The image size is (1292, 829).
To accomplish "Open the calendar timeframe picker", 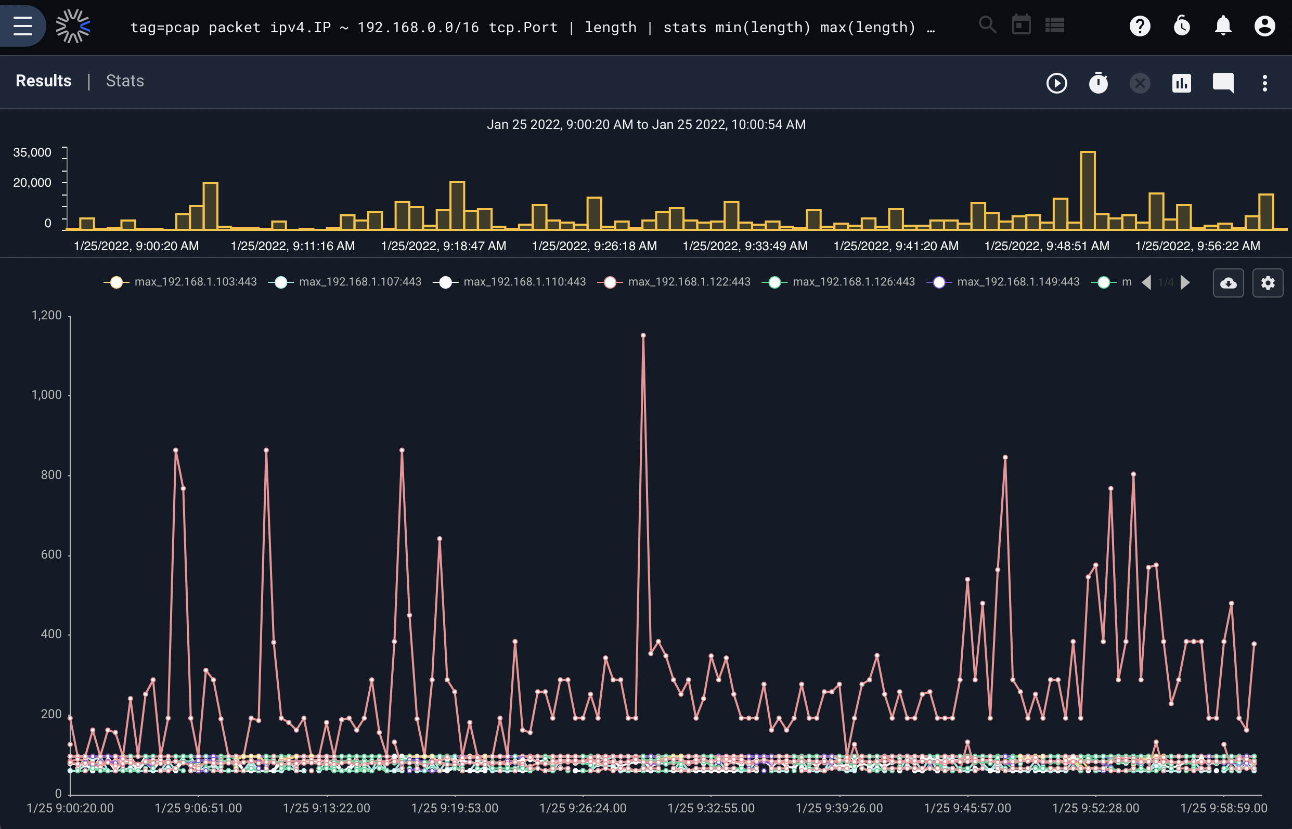I will point(1021,25).
